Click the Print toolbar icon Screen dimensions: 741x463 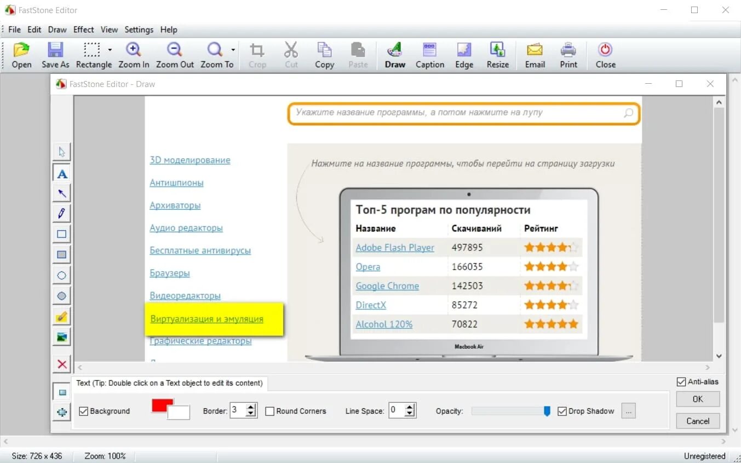click(568, 55)
